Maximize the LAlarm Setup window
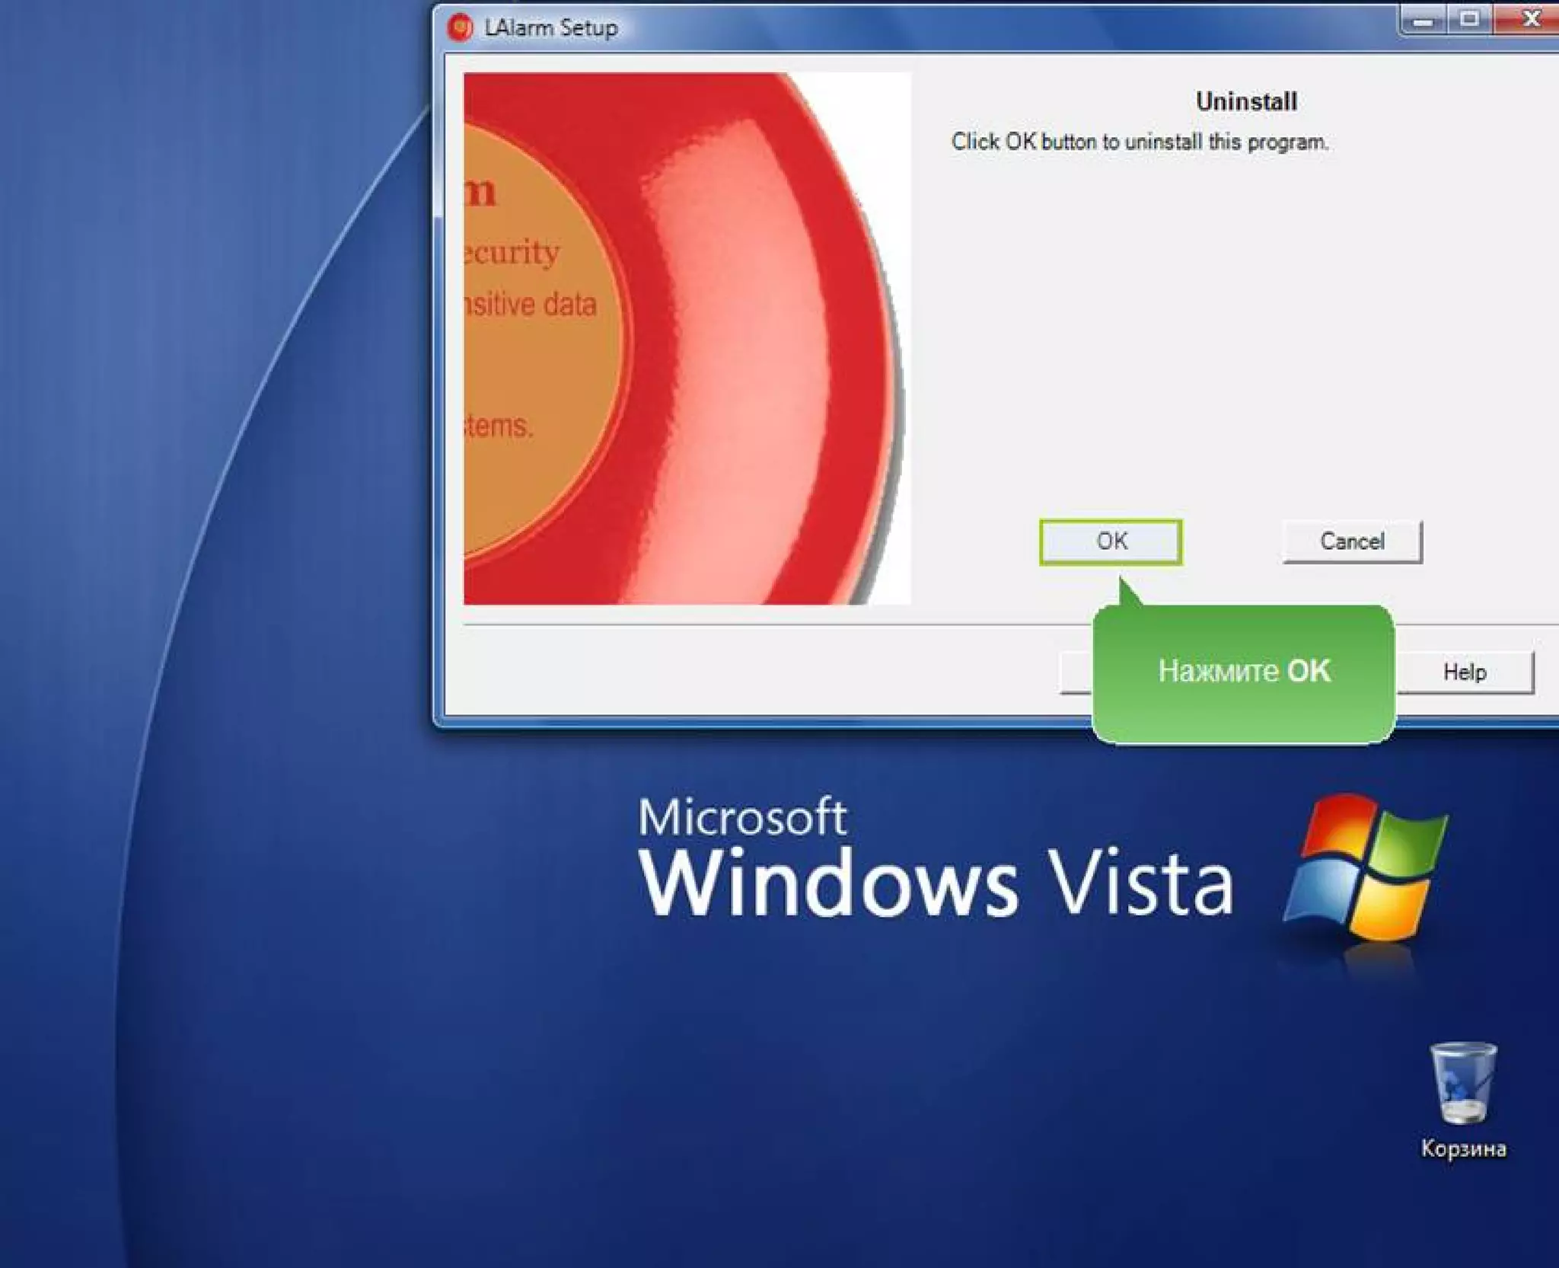 click(x=1470, y=19)
